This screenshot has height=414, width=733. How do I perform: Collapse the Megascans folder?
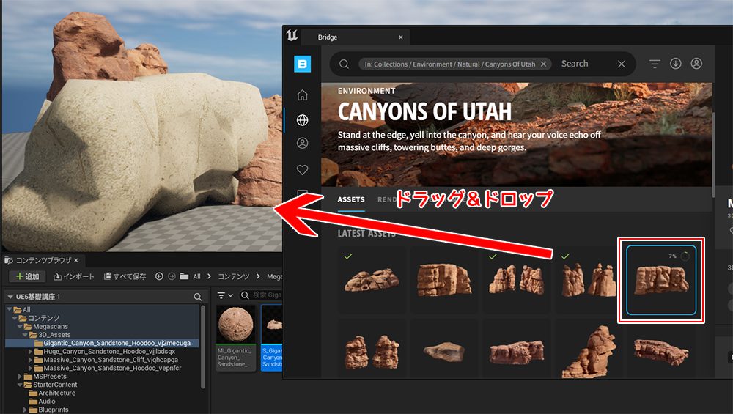point(21,326)
